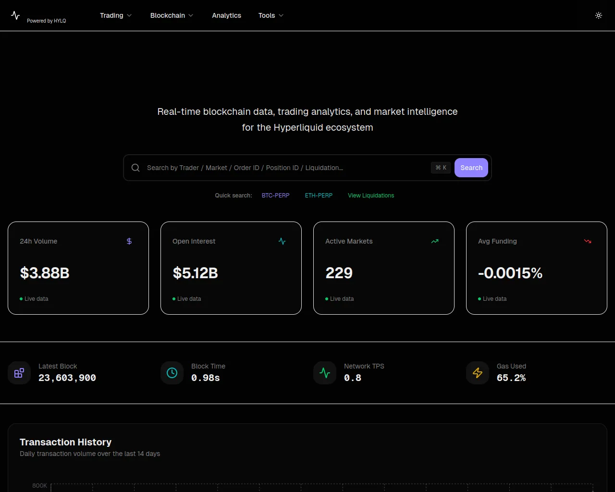Click the 'Quick search:' label
The height and width of the screenshot is (492, 615).
234,196
